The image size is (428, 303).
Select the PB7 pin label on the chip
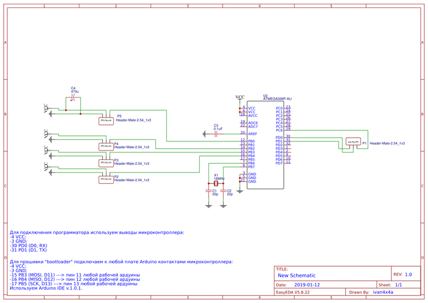point(251,166)
